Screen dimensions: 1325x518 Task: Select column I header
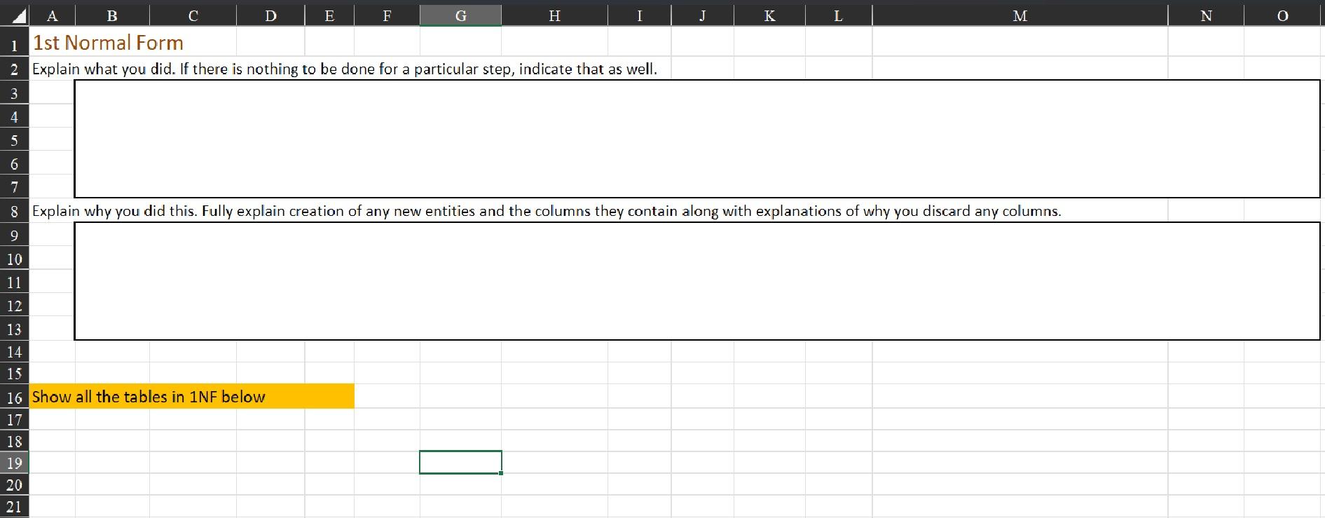pos(639,15)
